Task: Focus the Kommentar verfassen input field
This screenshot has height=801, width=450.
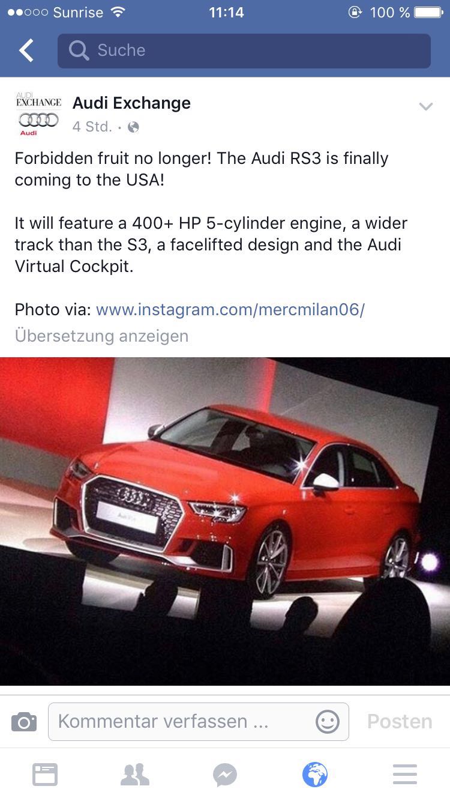Action: coord(199,721)
